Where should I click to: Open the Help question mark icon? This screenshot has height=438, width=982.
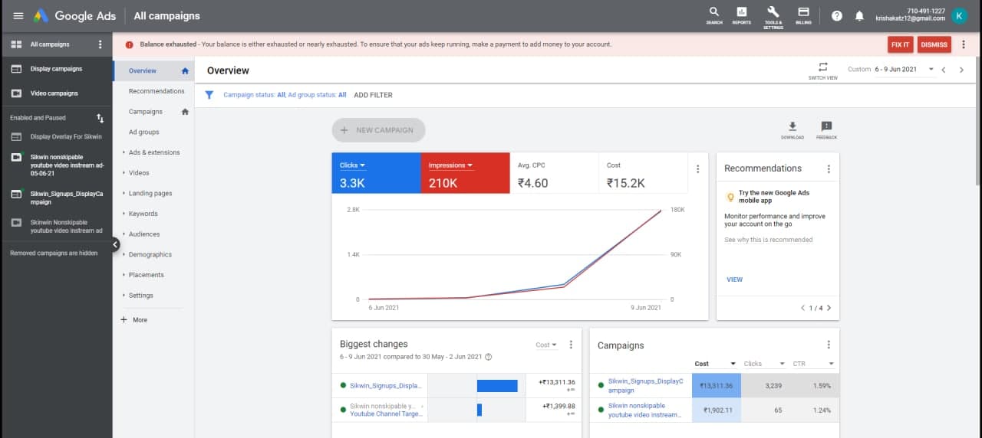click(x=837, y=16)
